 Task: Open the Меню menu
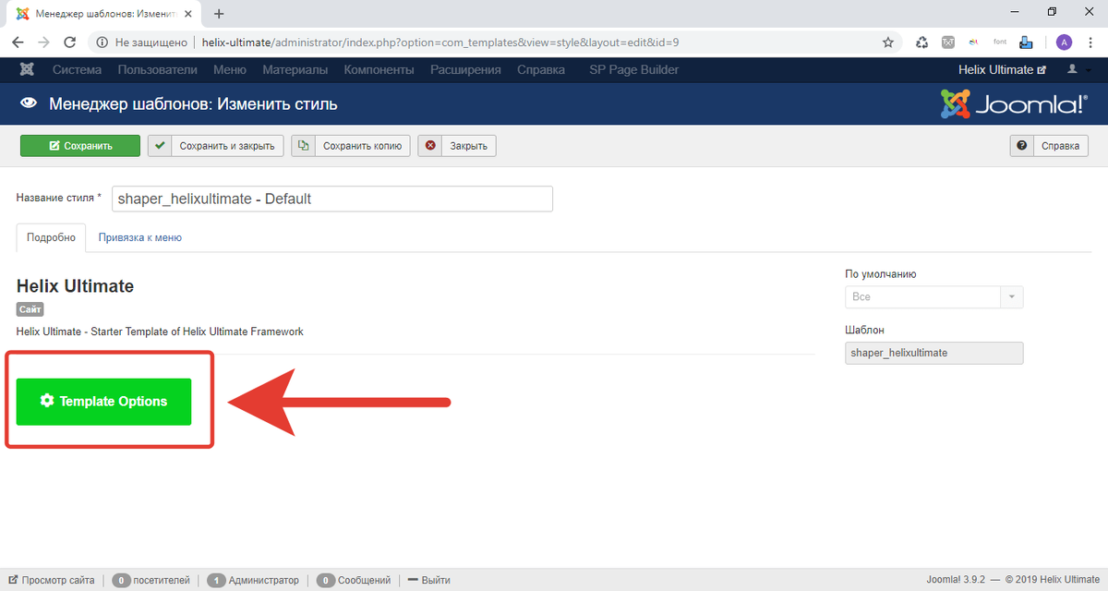pyautogui.click(x=229, y=70)
